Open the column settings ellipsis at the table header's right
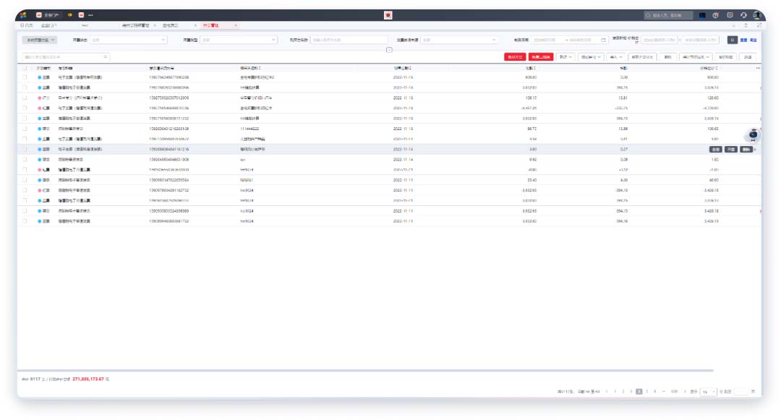Viewport: 781px width, 420px height. (758, 68)
